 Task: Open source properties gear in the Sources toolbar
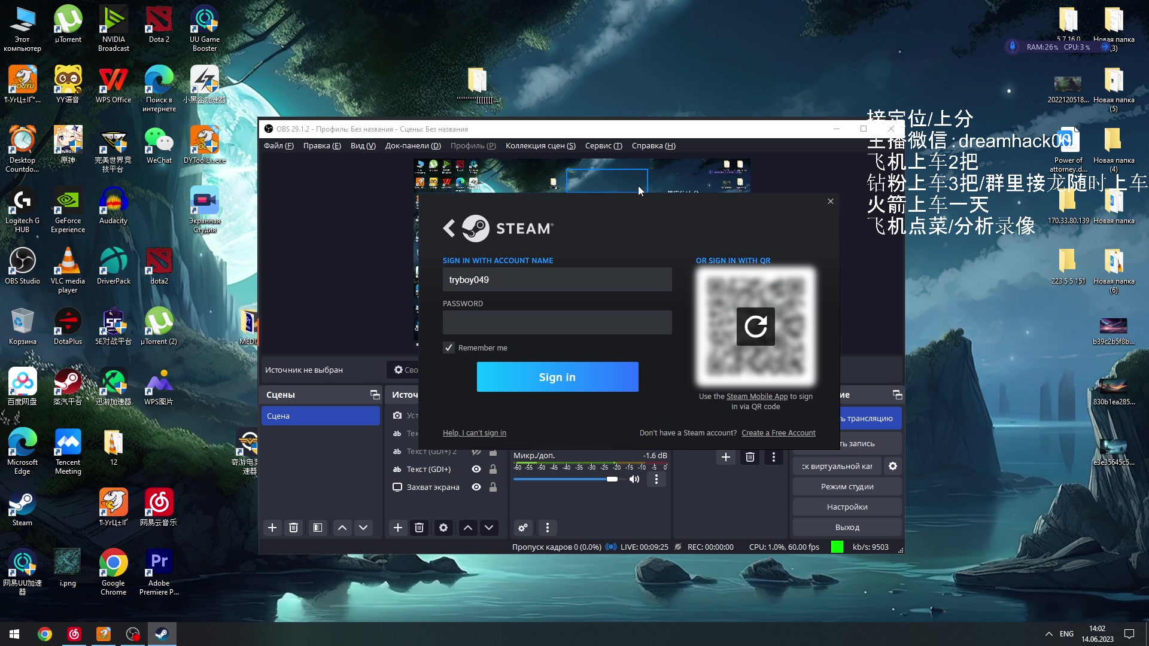[443, 528]
